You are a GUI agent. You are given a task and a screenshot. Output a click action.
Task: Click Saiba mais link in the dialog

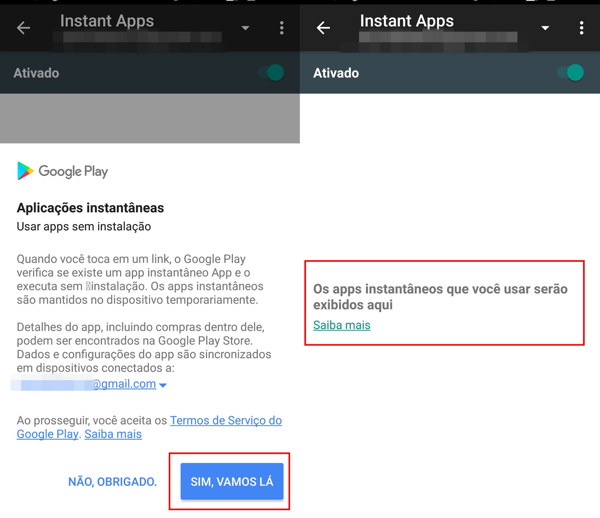[113, 434]
